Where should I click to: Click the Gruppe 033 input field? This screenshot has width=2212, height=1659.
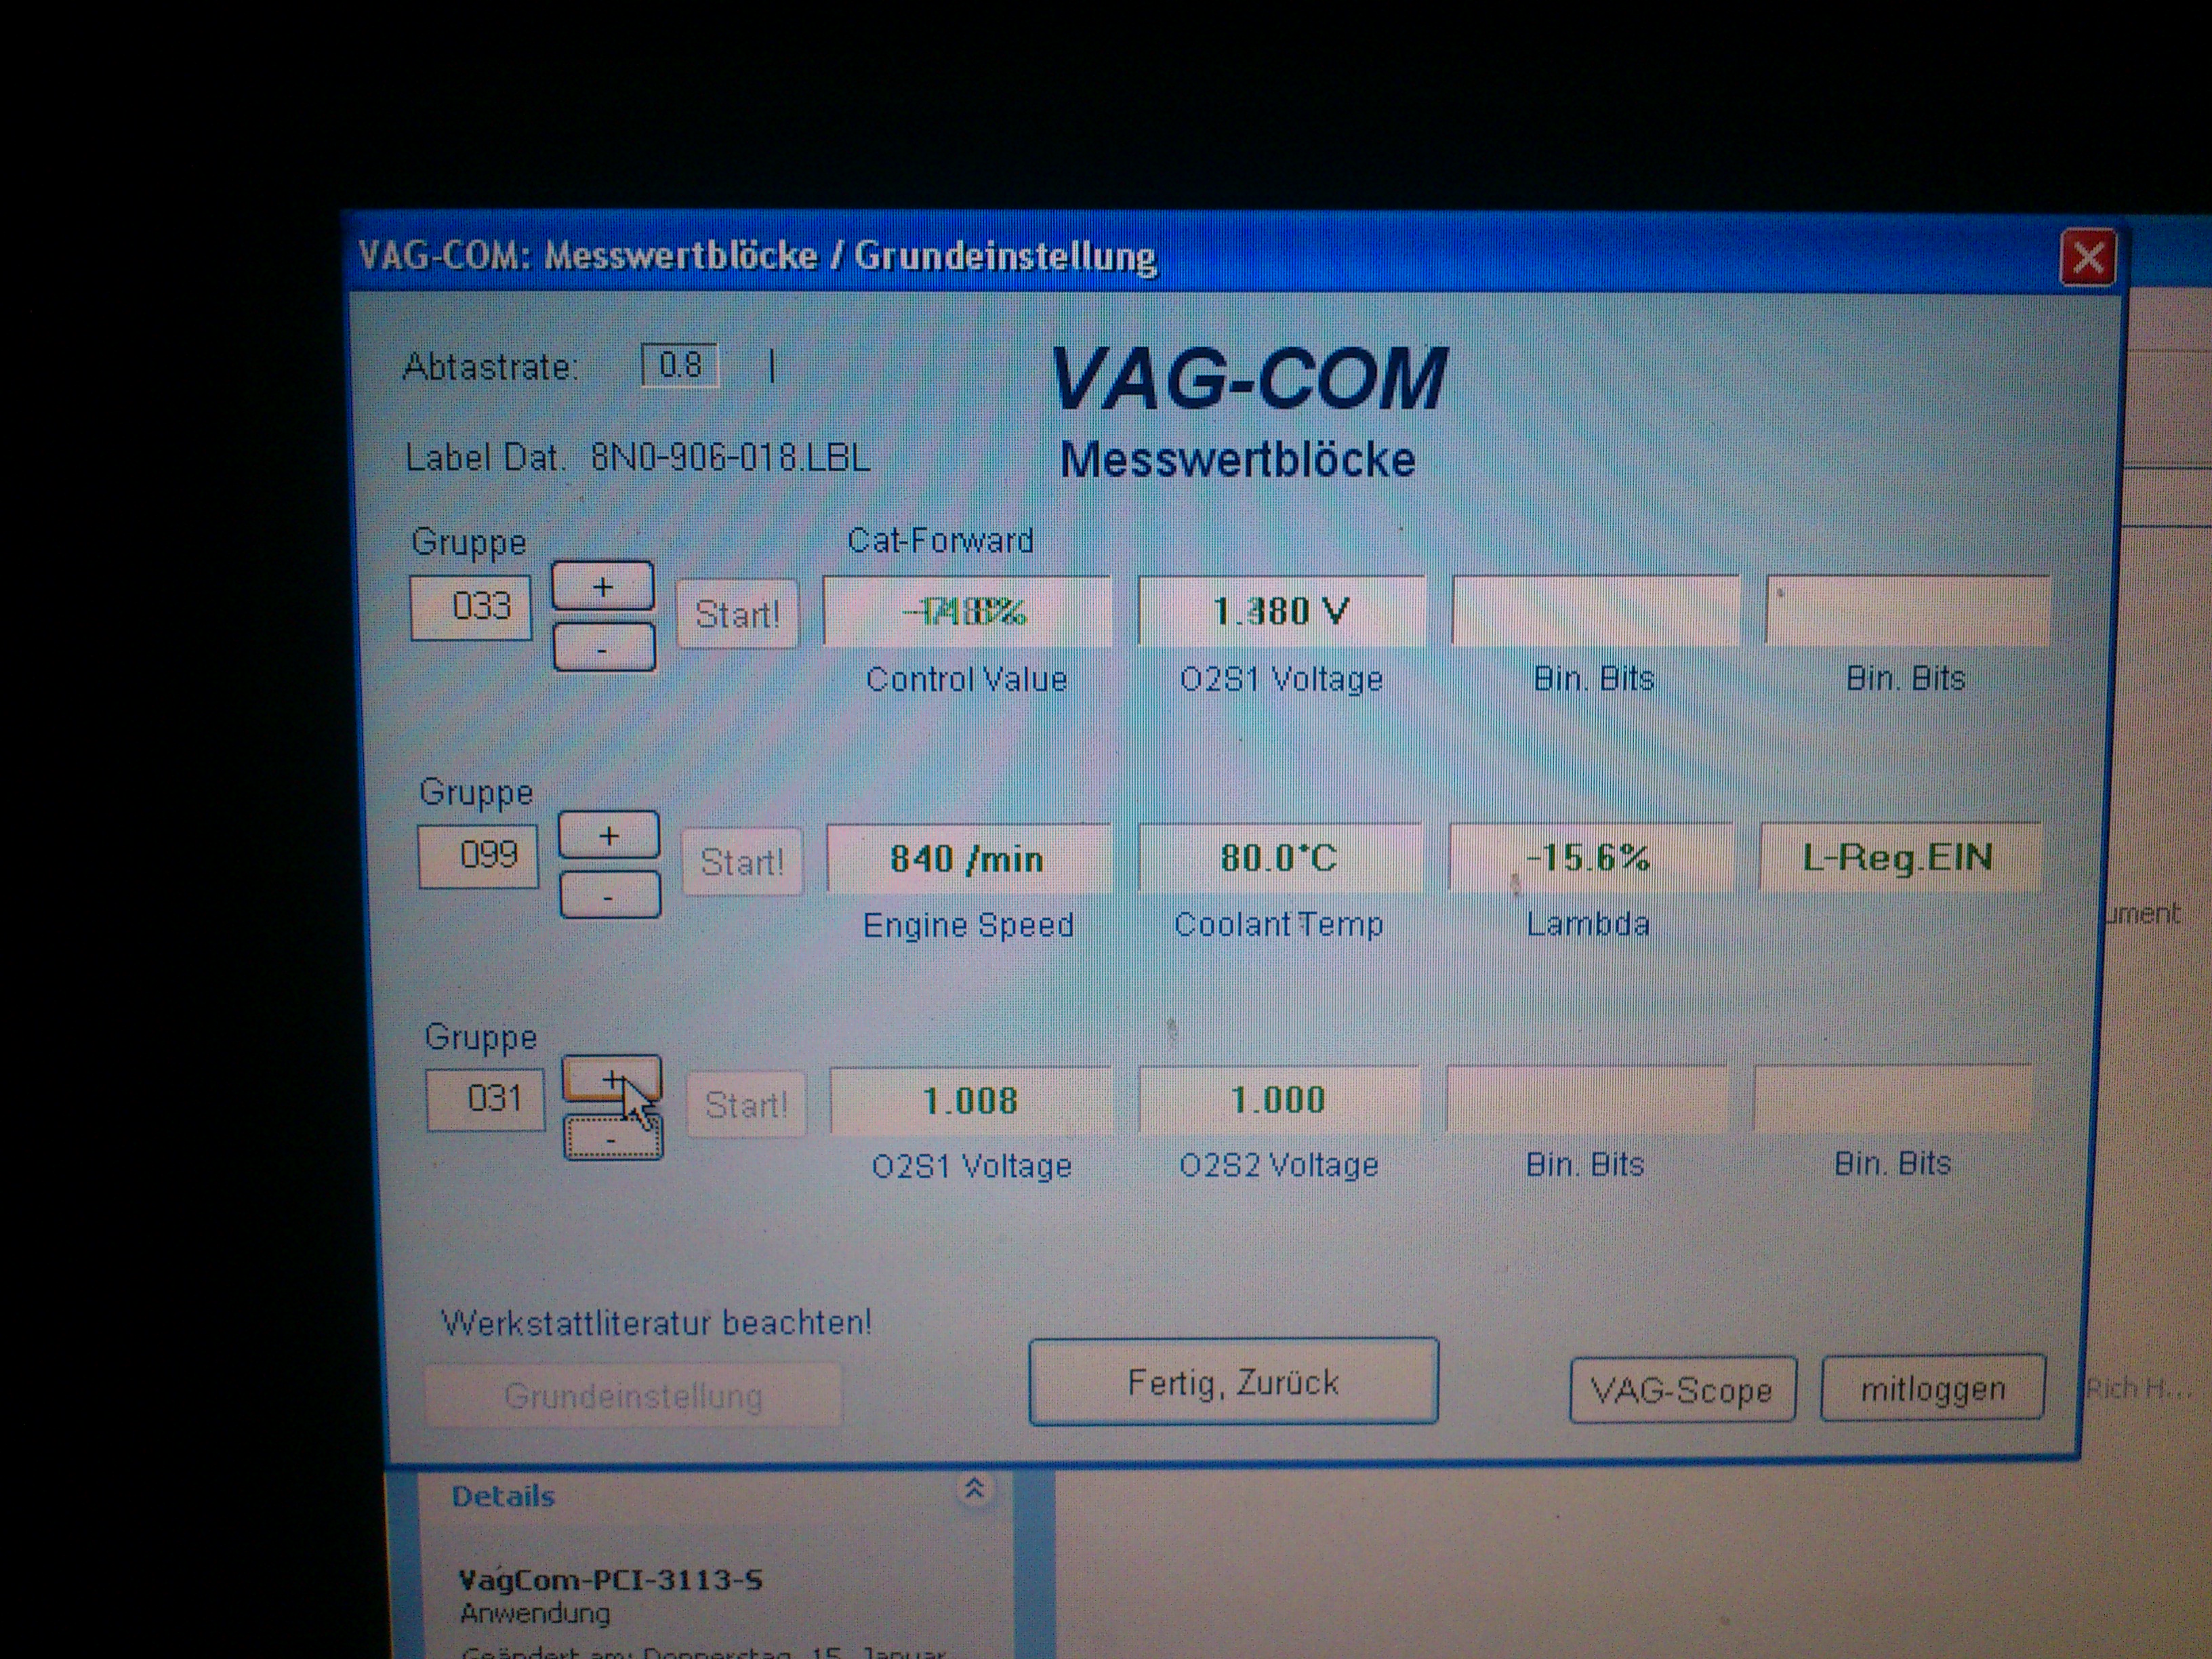pyautogui.click(x=471, y=607)
